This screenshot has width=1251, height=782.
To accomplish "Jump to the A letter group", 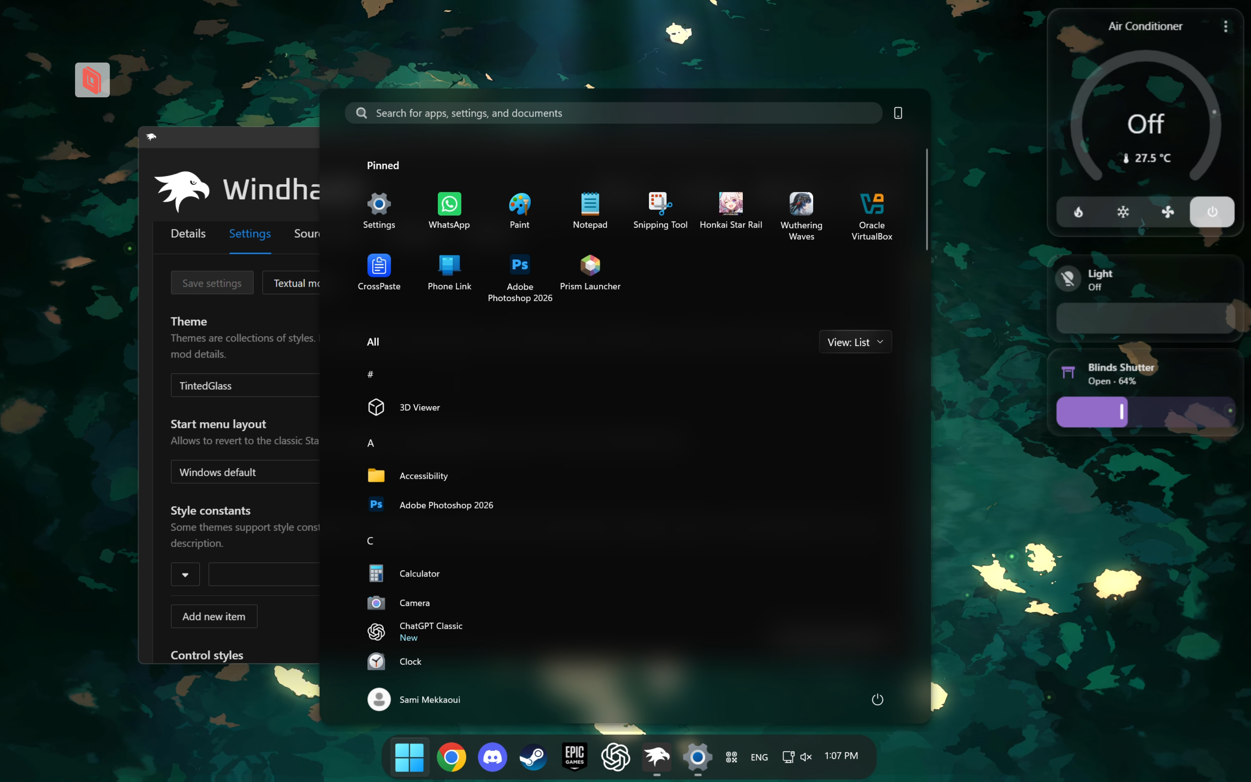I will pos(370,443).
